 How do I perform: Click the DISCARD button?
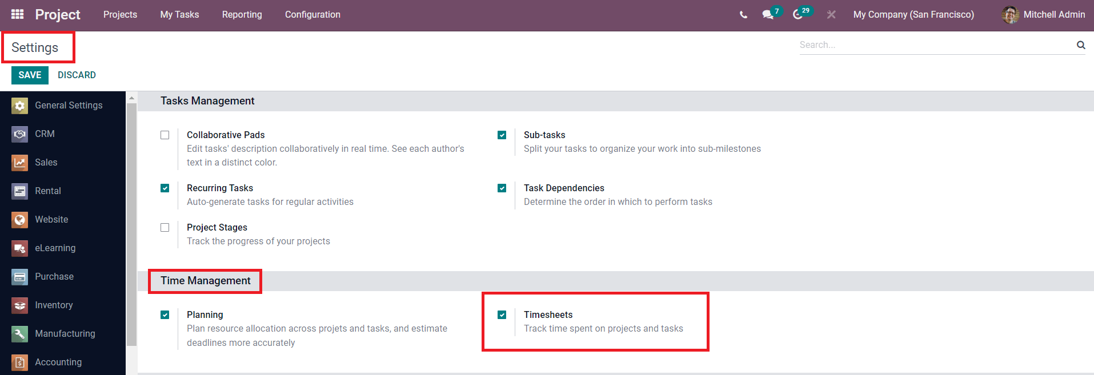[x=77, y=75]
